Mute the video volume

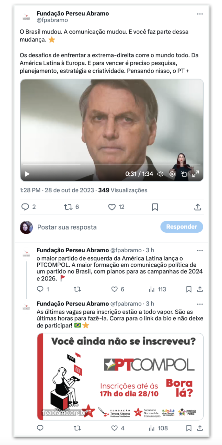coord(160,174)
